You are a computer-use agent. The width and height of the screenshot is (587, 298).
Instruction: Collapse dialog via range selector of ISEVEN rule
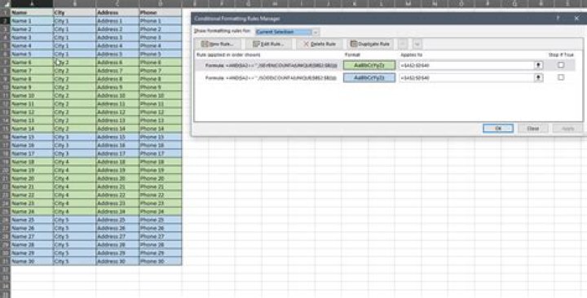tap(538, 65)
